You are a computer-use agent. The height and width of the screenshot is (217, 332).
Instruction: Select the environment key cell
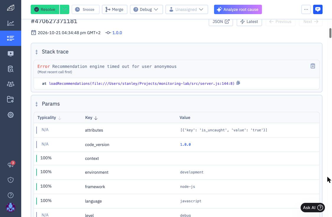coord(97,172)
